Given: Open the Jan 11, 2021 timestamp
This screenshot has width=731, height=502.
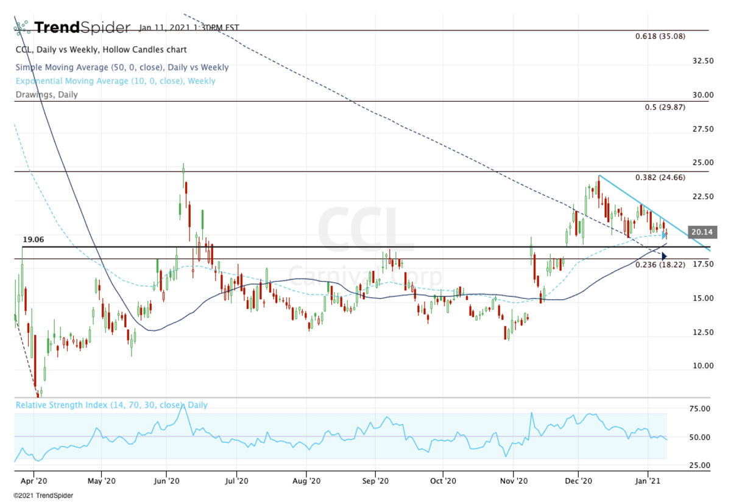Looking at the screenshot, I should tap(189, 27).
